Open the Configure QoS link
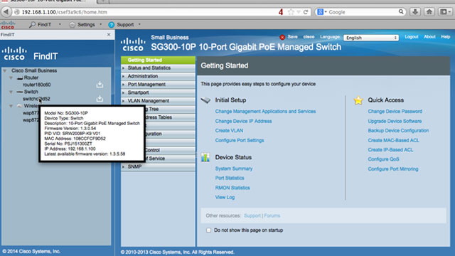Screen dimensions: 455x256 [x=383, y=159]
